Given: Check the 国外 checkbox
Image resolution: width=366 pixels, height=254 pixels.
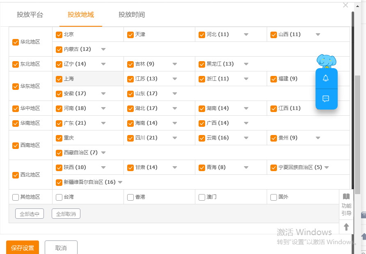Looking at the screenshot, I should [274, 197].
